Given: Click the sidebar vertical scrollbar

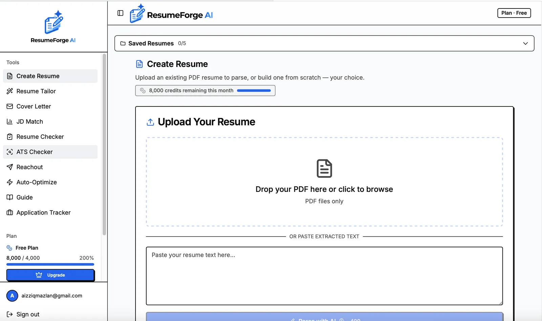Looking at the screenshot, I should click(104, 145).
